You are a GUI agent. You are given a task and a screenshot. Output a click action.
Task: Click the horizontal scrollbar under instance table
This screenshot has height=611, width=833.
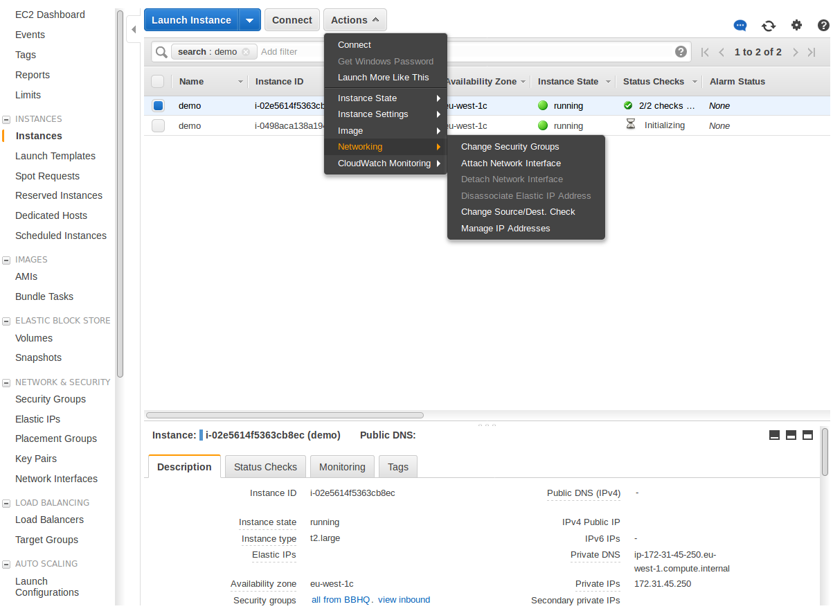[x=285, y=415]
